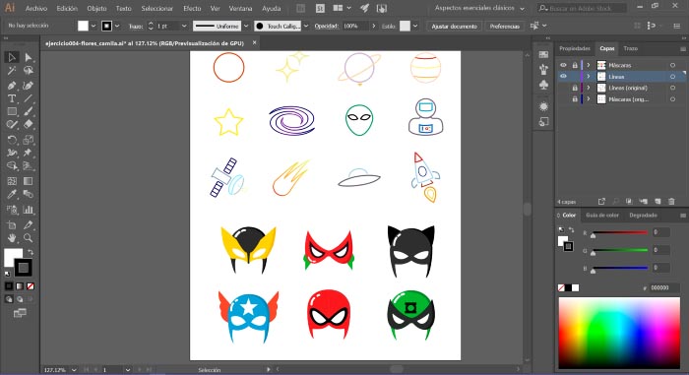Unlock the Máscaras (orig...) layer
689x375 pixels.
click(x=574, y=99)
